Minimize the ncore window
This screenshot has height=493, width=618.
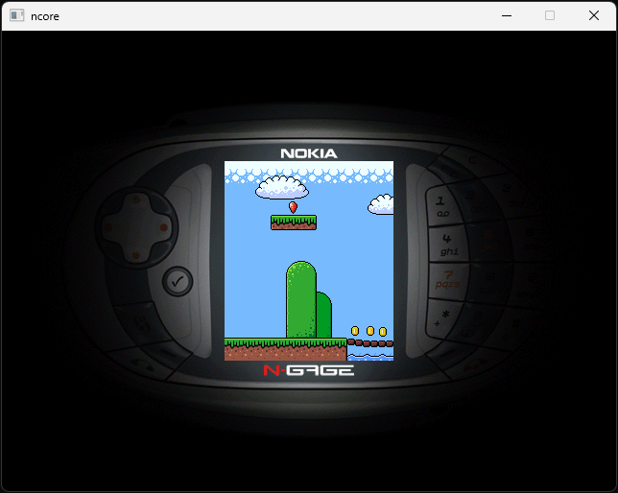click(506, 15)
